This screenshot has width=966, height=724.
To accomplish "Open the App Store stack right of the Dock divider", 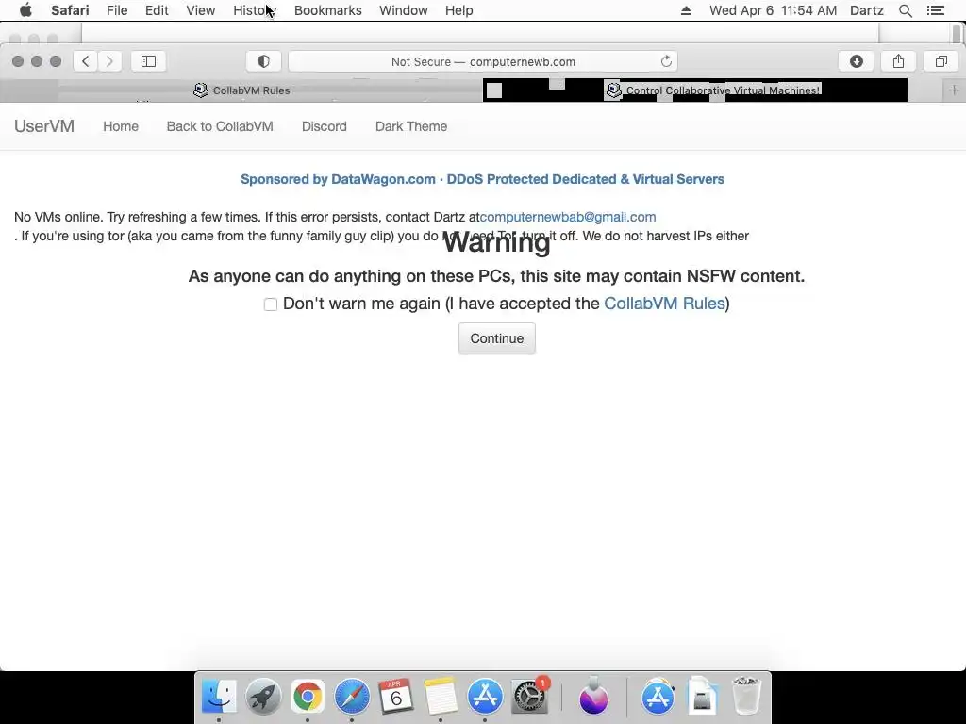I will (x=658, y=697).
